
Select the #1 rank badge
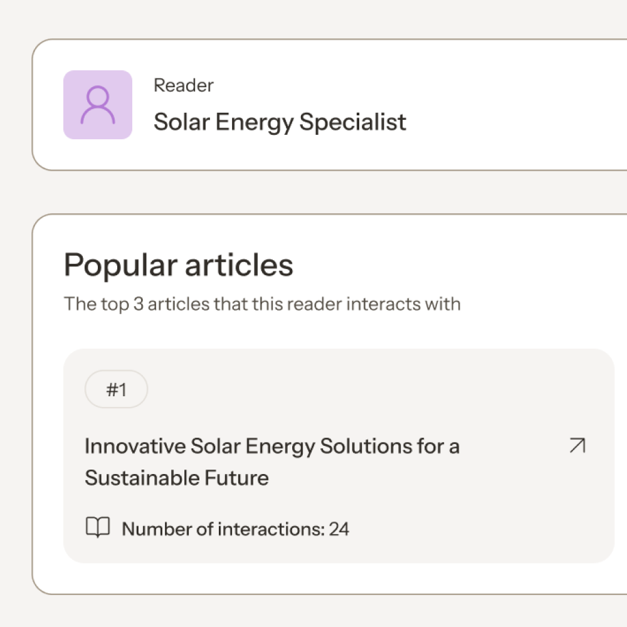coord(116,389)
